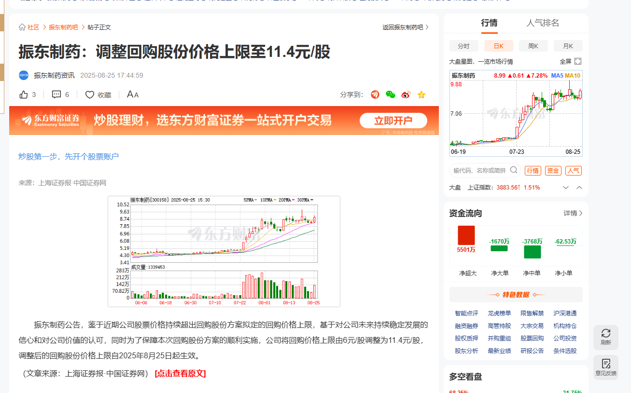Open 限售解禁 link

[532, 313]
